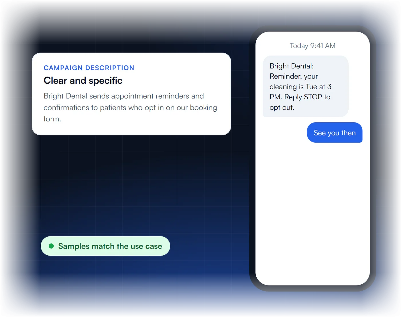Viewport: 401px width, 317px height.
Task: Click the 'CAMPAIGN DESCRIPTION' label
Action: [x=89, y=68]
